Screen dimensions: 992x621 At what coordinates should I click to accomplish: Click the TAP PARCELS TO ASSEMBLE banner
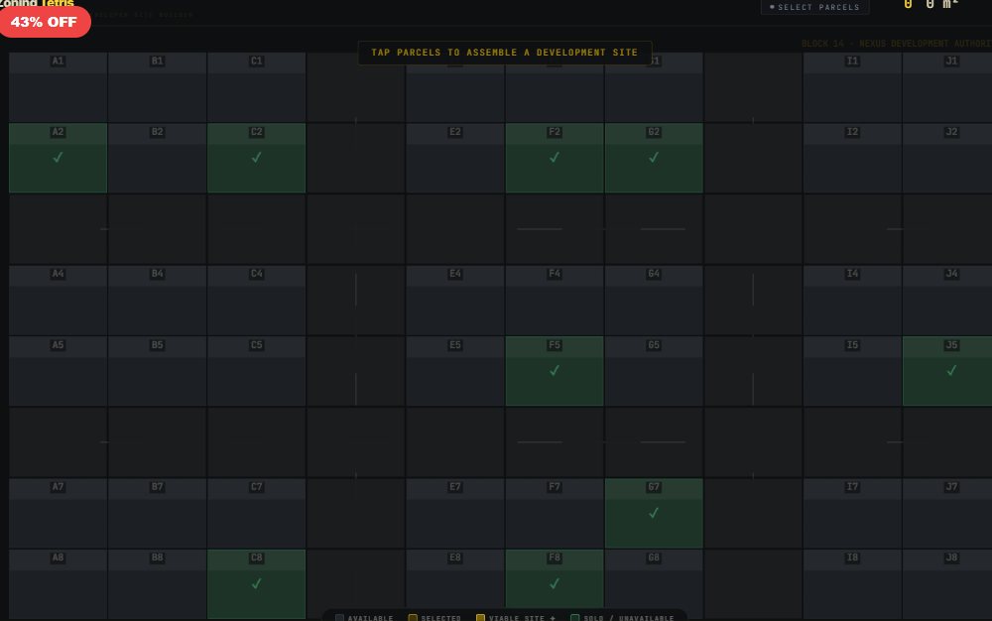click(x=504, y=52)
